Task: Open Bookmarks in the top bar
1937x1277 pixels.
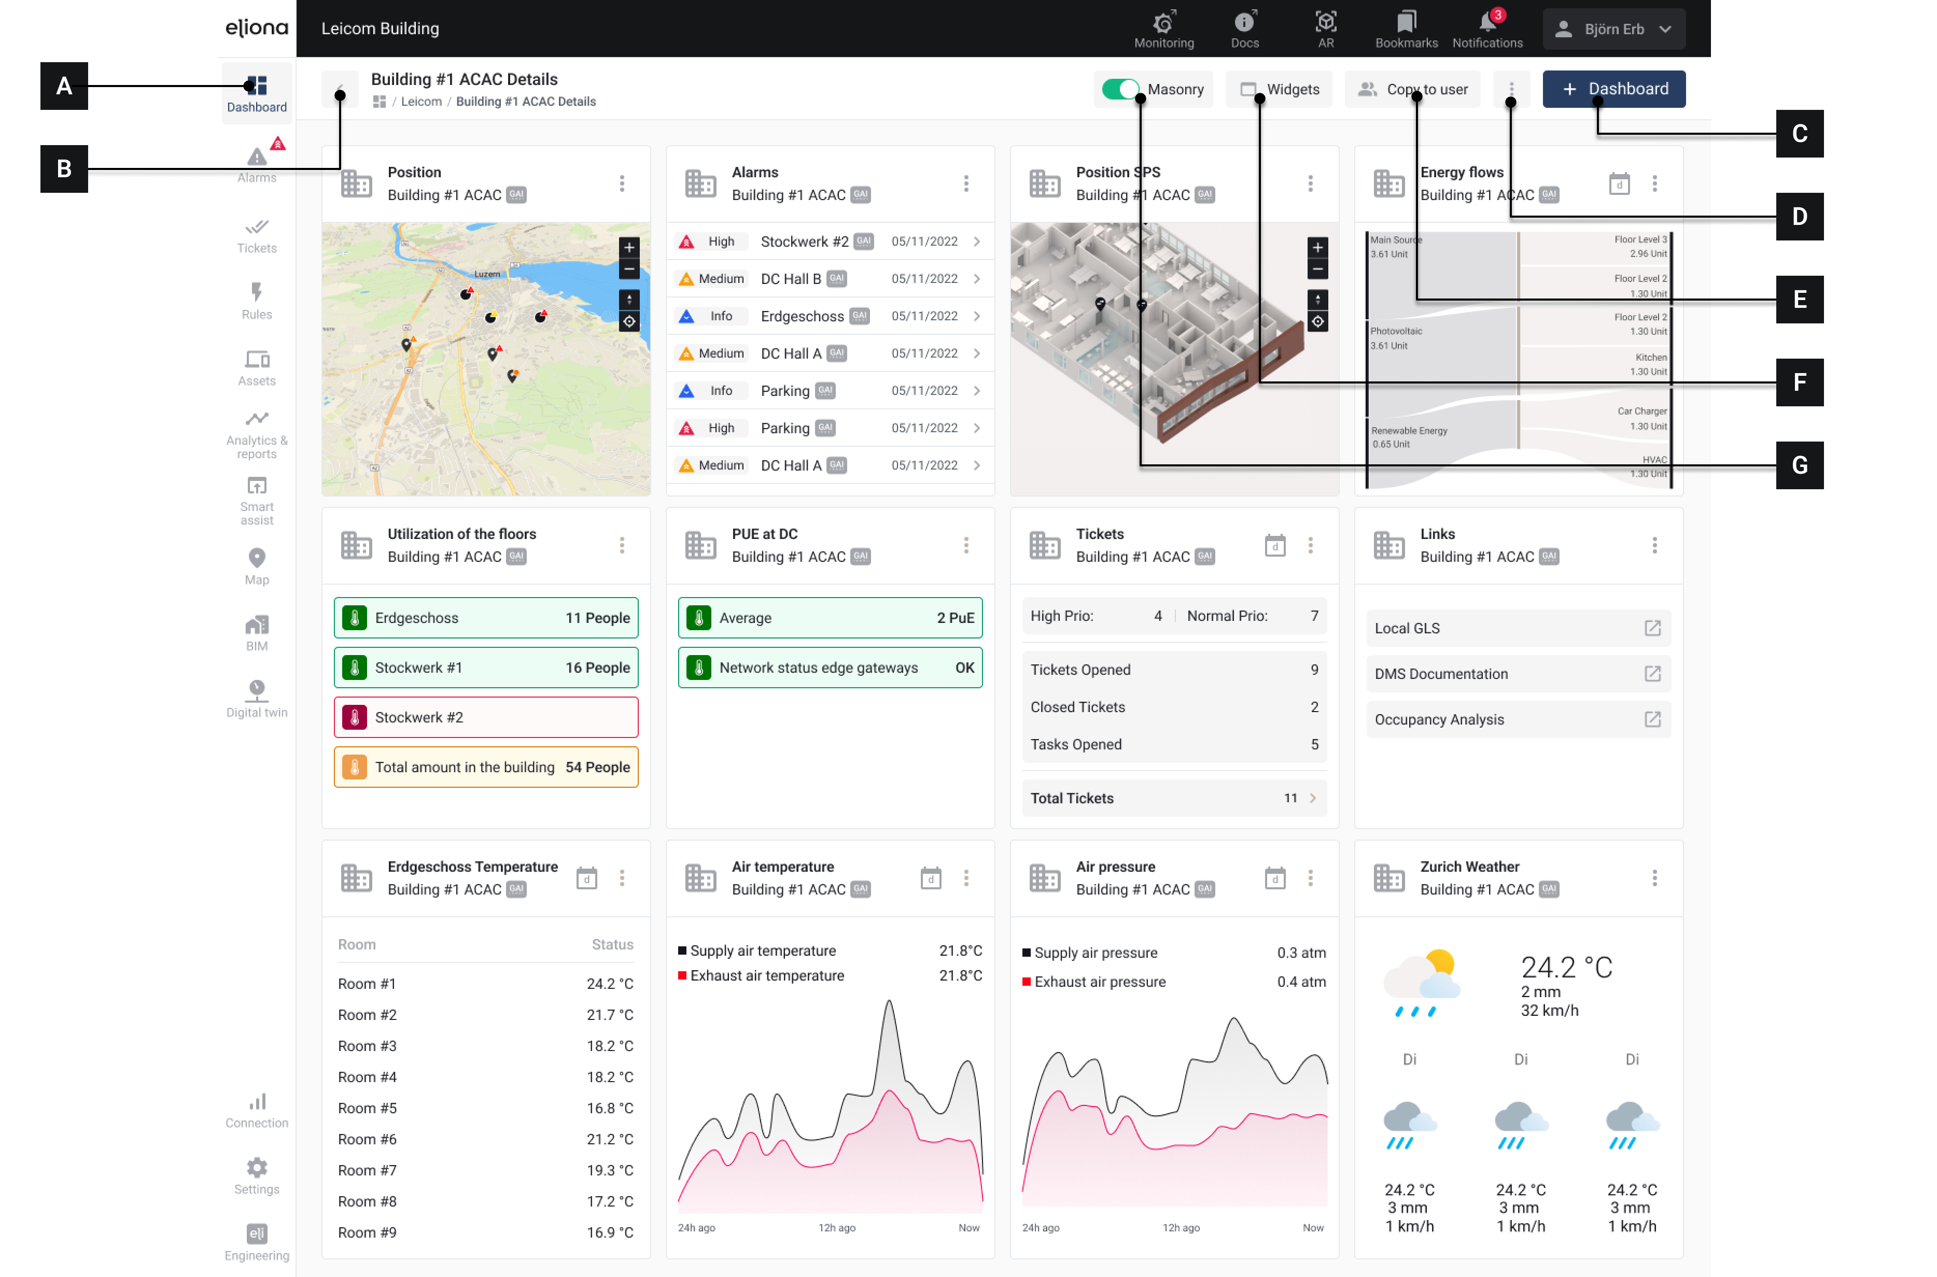Action: pyautogui.click(x=1406, y=29)
